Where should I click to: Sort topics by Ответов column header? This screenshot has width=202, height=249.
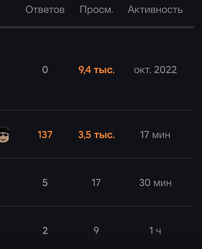coord(45,9)
